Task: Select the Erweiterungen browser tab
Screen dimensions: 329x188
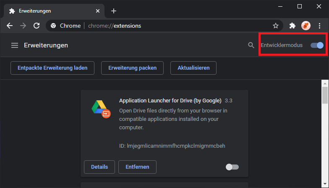Action: coord(50,11)
